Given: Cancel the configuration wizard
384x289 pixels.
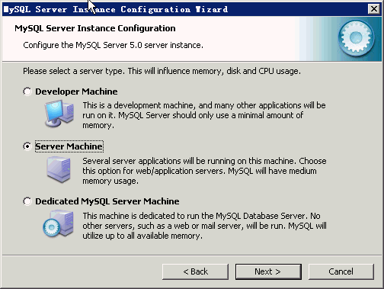Looking at the screenshot, I should pyautogui.click(x=341, y=271).
